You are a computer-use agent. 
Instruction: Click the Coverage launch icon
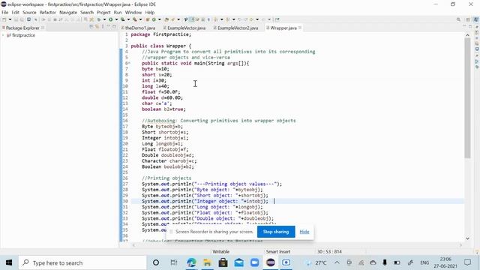(122, 19)
